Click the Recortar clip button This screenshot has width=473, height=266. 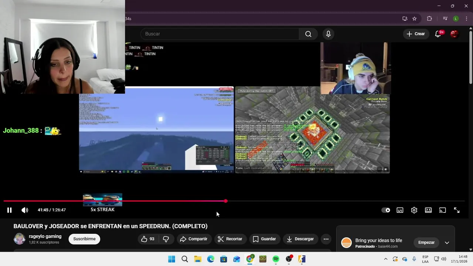pos(230,239)
